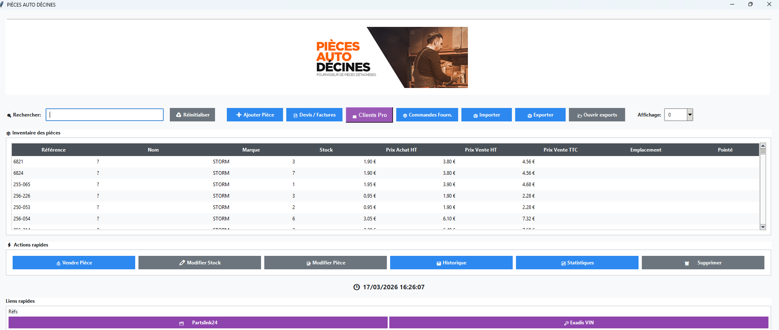Open the Partslink24 quick link
This screenshot has height=330, width=779.
point(198,323)
